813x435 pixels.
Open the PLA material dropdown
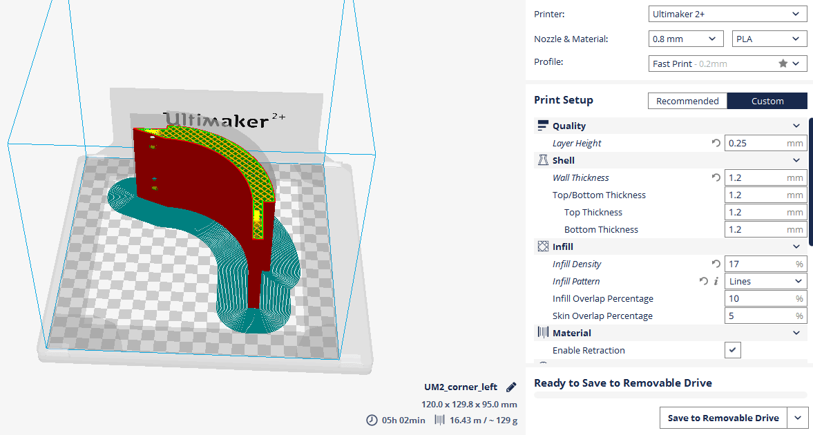(x=769, y=39)
